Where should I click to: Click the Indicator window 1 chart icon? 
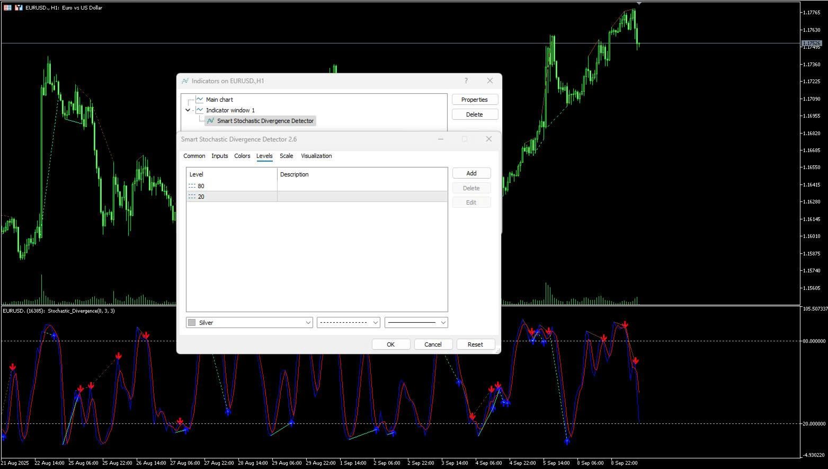point(200,110)
